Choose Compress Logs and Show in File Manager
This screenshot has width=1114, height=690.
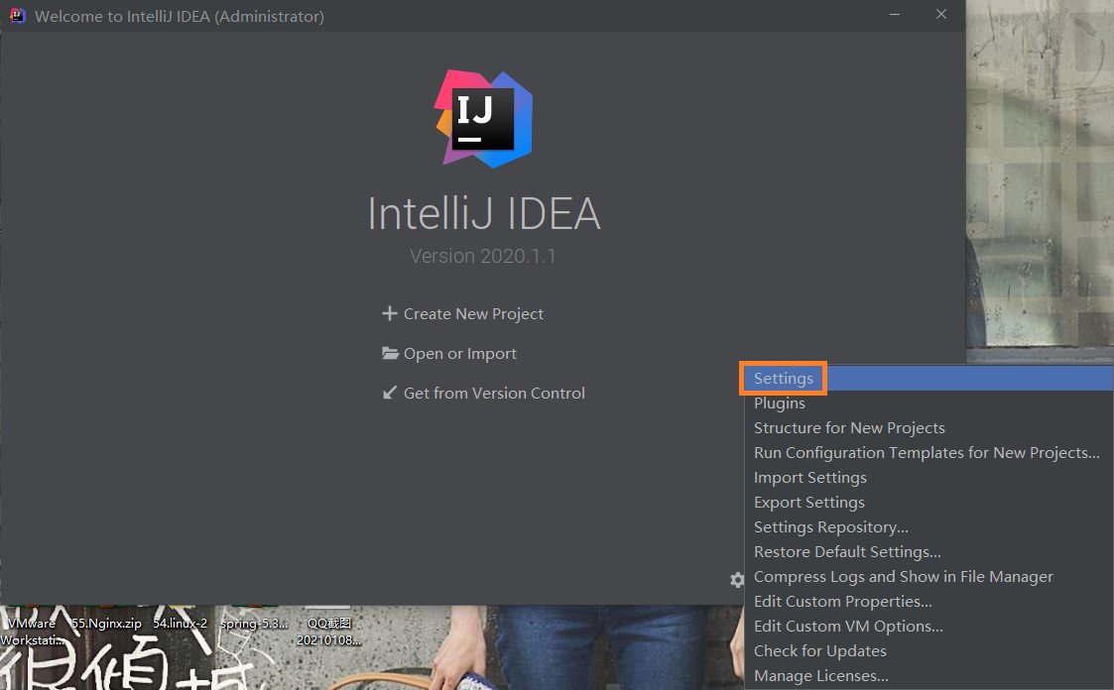[928, 577]
